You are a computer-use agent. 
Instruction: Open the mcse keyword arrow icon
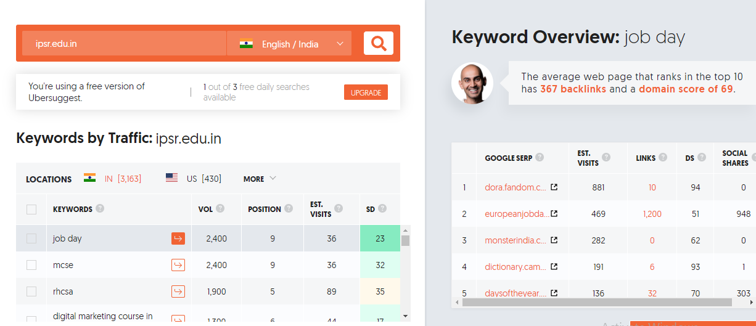(178, 265)
